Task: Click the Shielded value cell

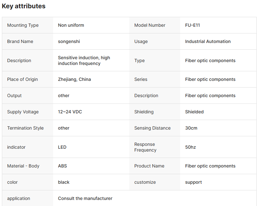Action: (194, 112)
